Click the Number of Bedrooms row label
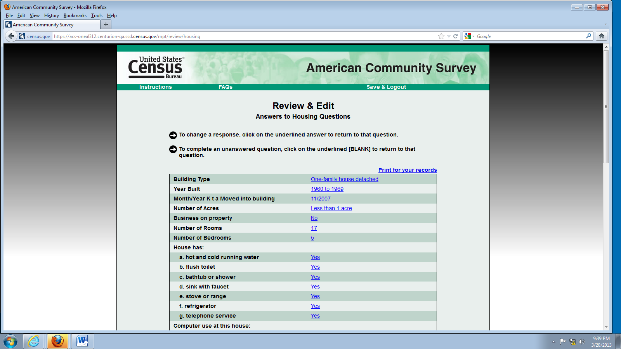621x349 pixels. point(202,238)
